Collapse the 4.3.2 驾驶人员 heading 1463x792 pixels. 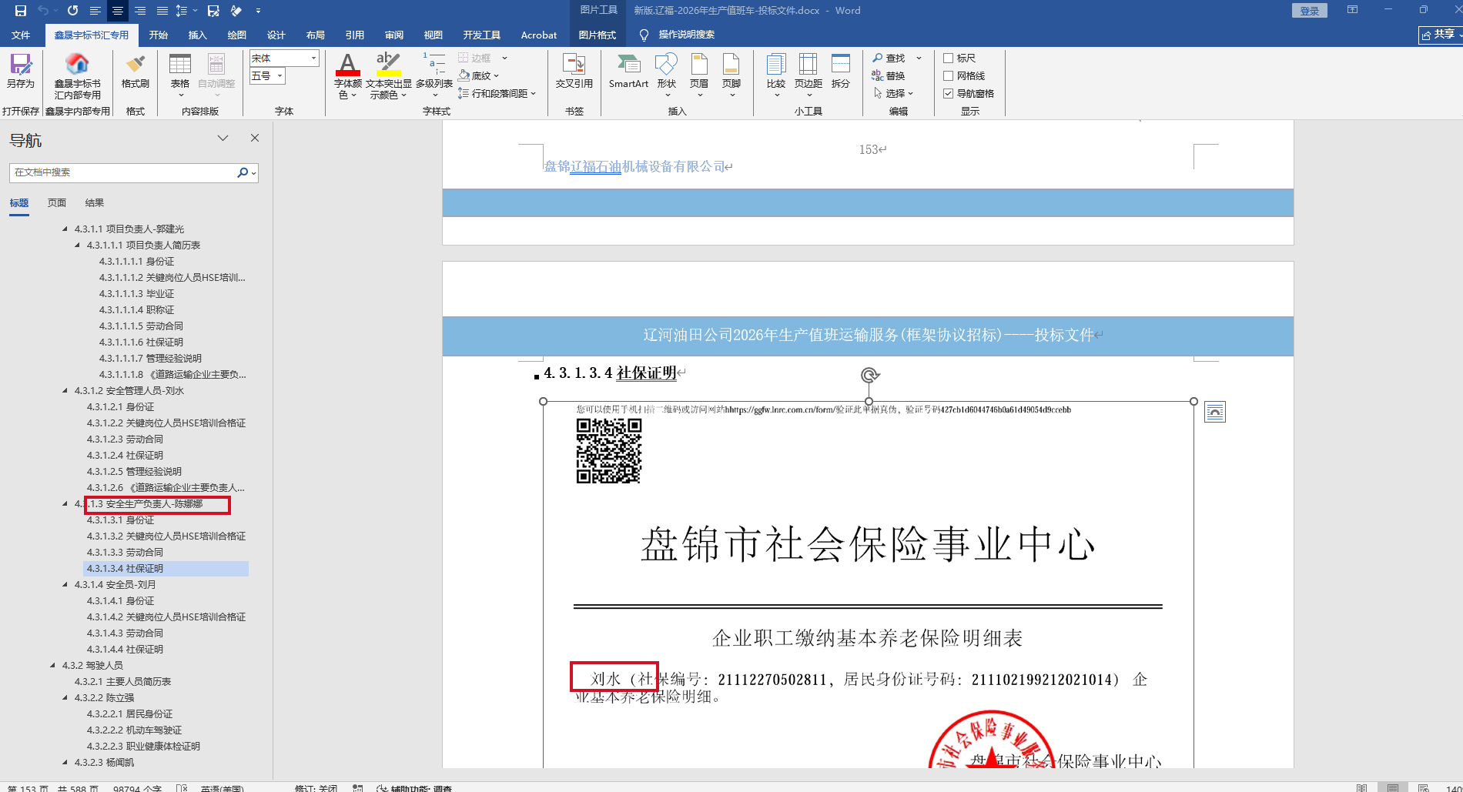pyautogui.click(x=53, y=666)
